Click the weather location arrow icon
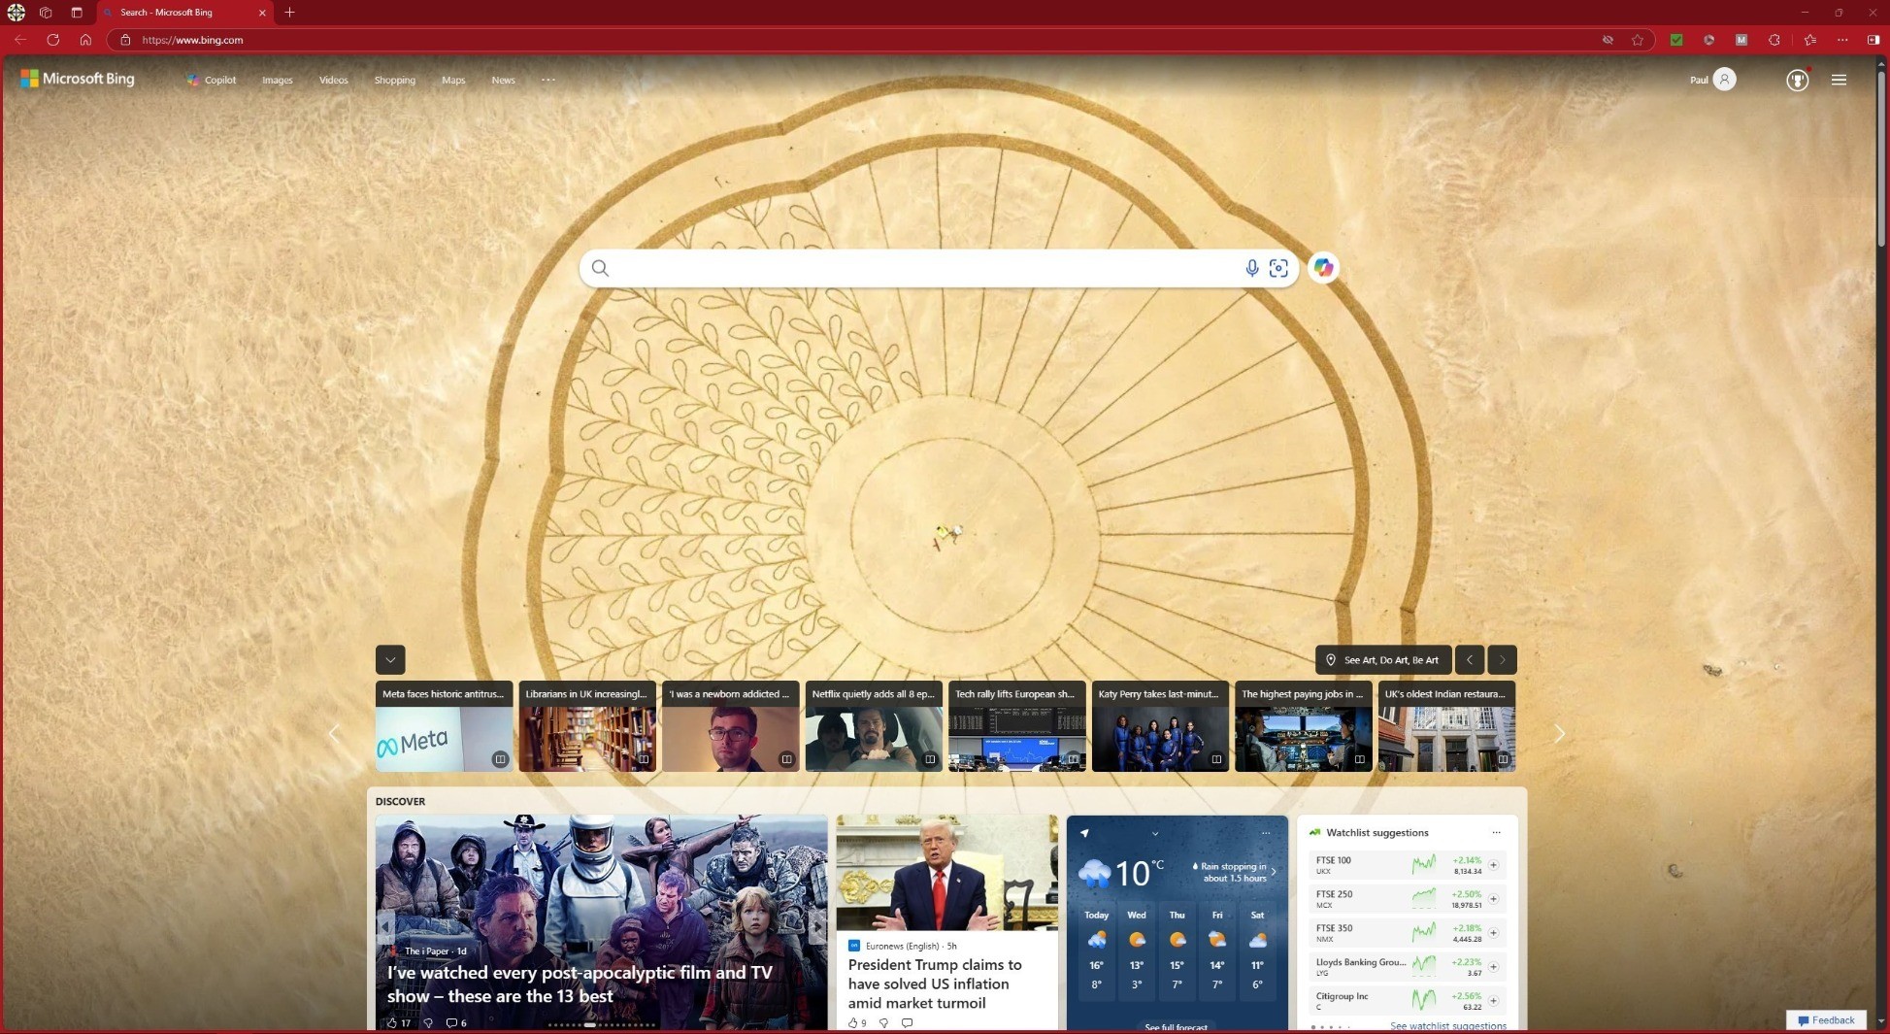 coord(1084,833)
